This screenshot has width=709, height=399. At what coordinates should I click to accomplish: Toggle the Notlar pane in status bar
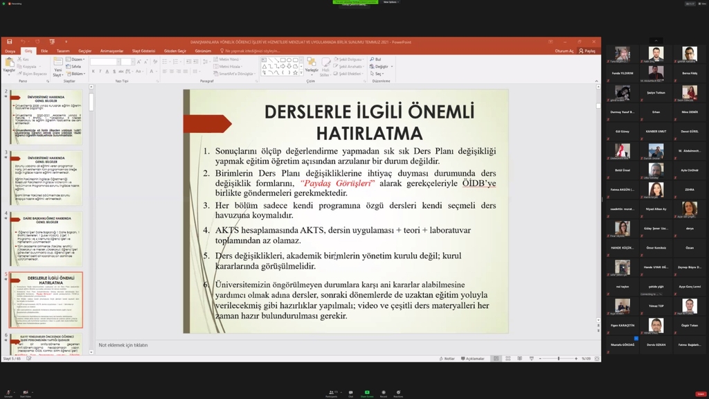(447, 359)
